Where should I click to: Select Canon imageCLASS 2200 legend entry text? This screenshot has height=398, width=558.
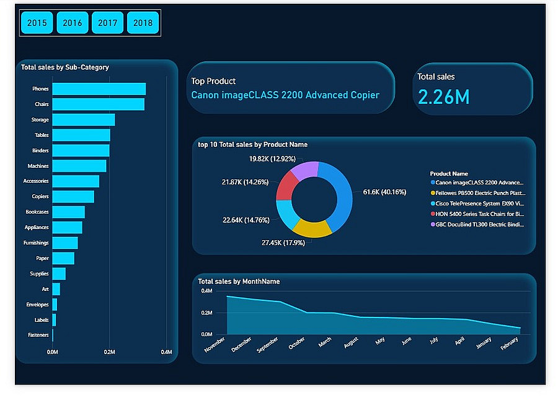[480, 183]
